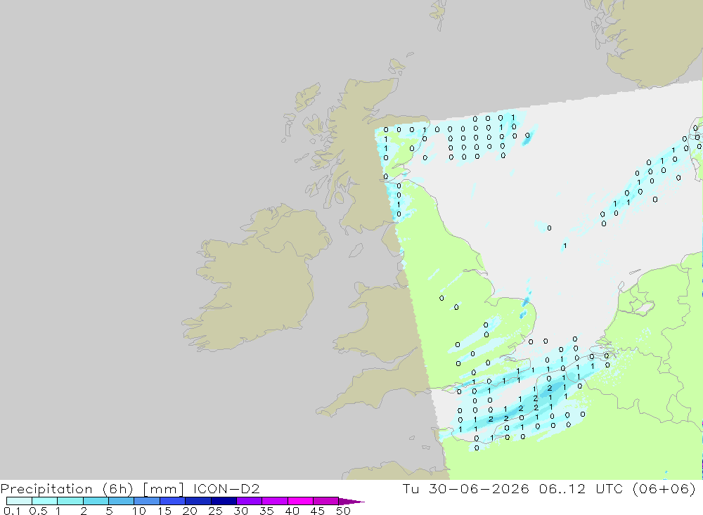The image size is (703, 515).
Task: Click the "25" legend value
Action: point(215,511)
